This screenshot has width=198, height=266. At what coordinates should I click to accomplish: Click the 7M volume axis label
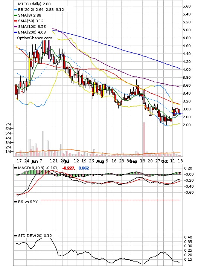8,124
